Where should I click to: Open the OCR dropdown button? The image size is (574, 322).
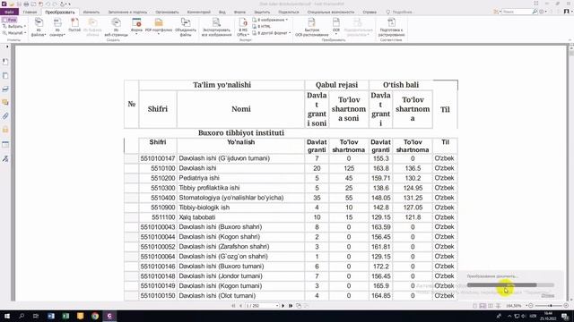pos(336,26)
